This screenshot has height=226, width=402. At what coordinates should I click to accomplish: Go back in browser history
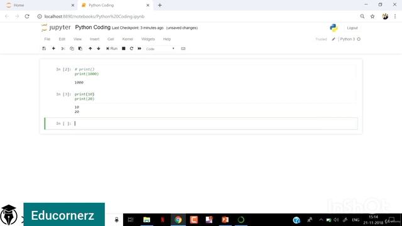click(x=7, y=16)
